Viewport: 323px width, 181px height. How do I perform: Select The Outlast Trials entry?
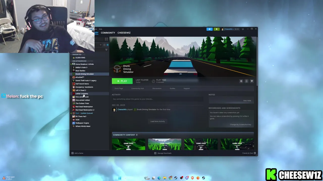pyautogui.click(x=89, y=103)
